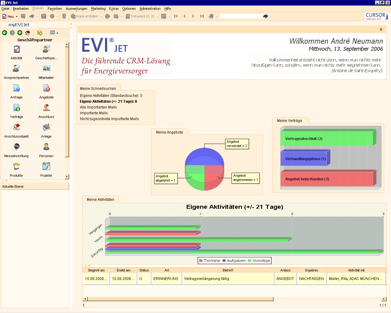Open the sidebar view mode dropdown

pos(57,33)
